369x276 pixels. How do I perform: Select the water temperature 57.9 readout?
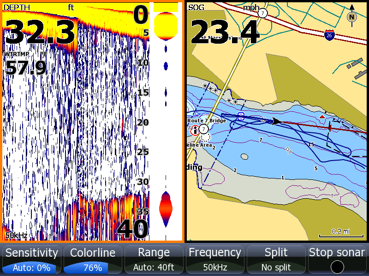26,68
